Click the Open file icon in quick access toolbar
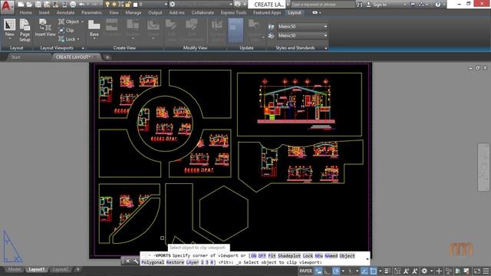The image size is (491, 276). pos(29,5)
